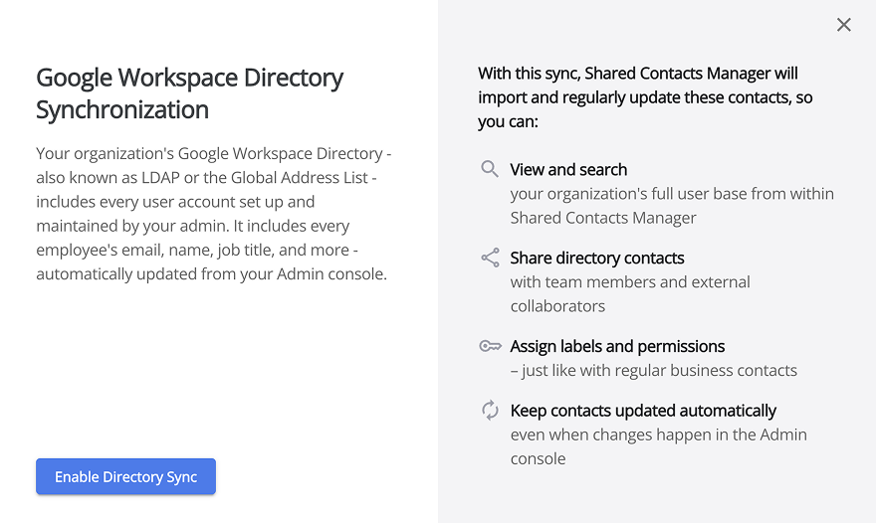Click the 'With this sync' intro heading

644,97
